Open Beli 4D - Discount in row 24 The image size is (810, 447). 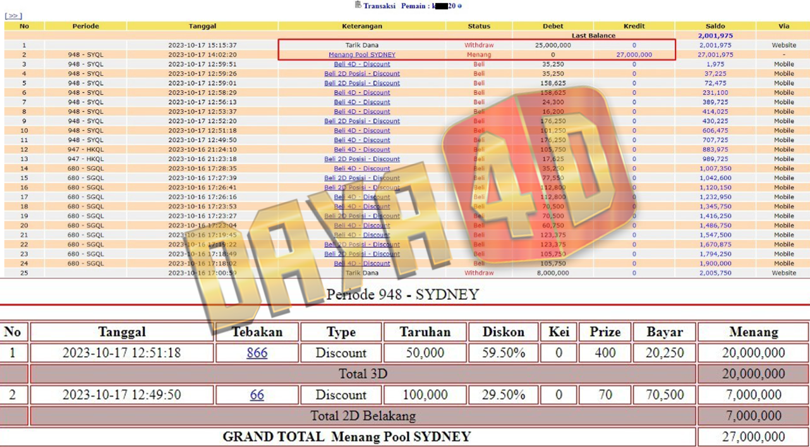pos(361,263)
